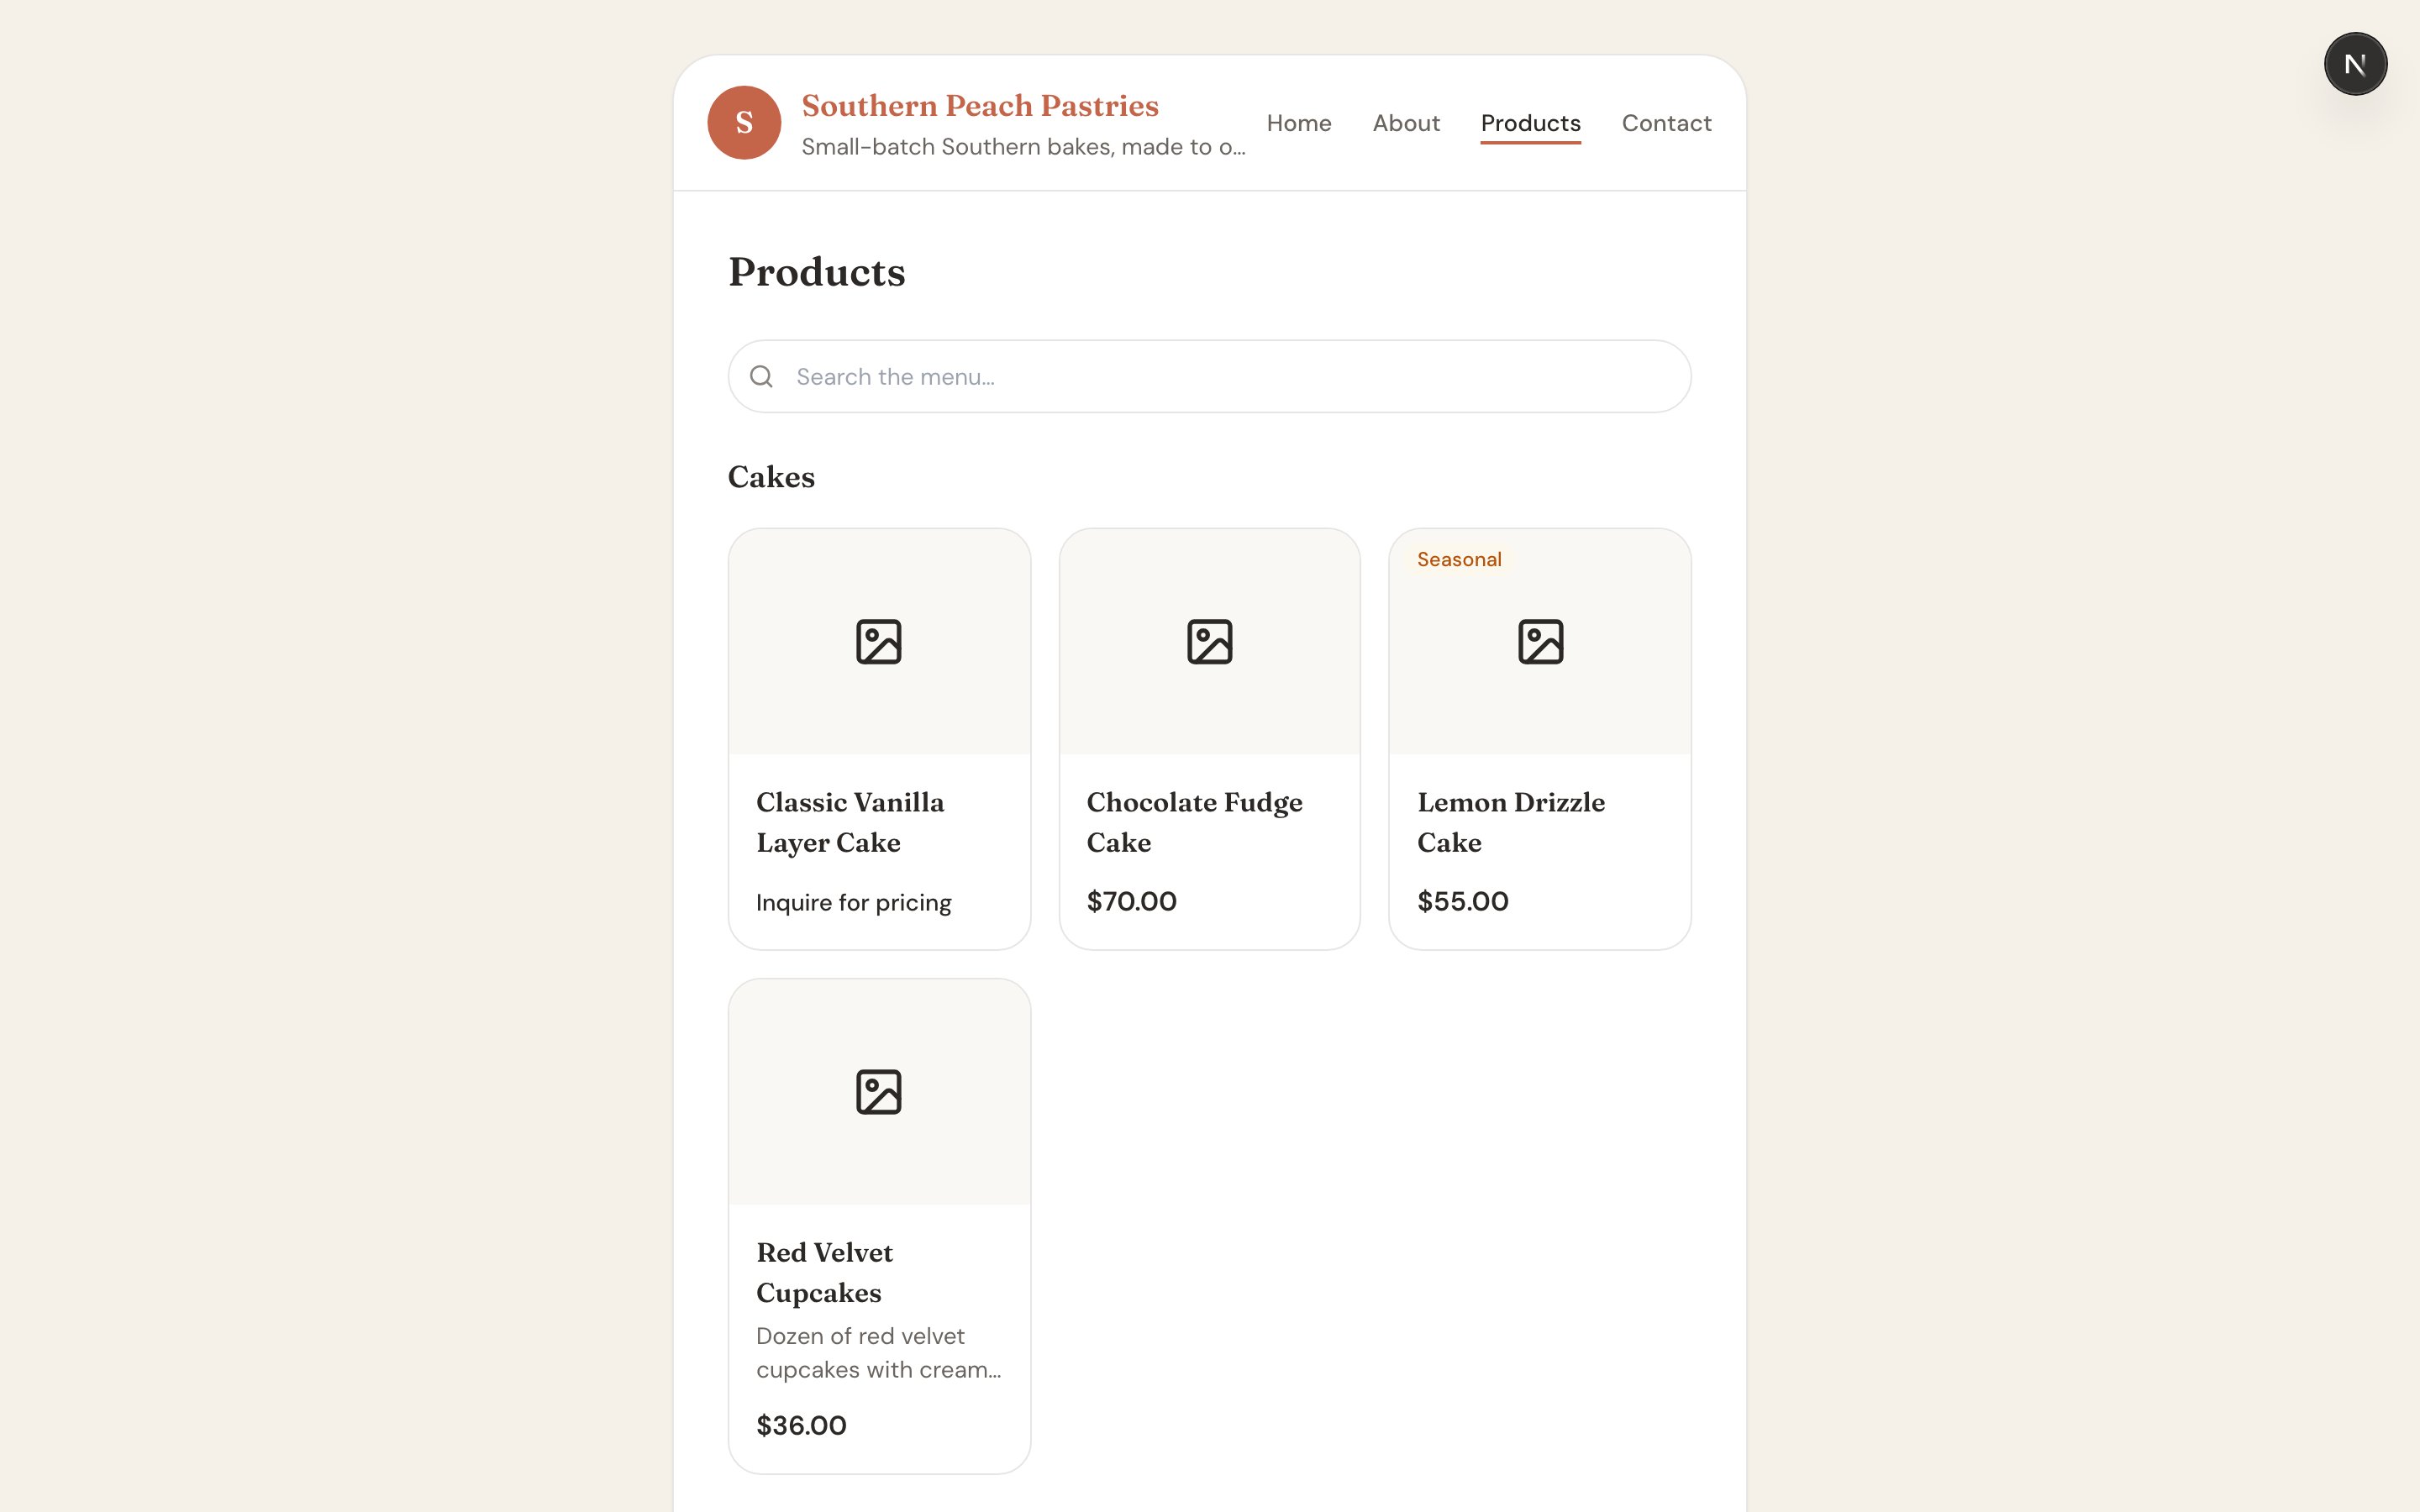The image size is (2420, 1512).
Task: Click the Seasonal badge on Lemon Drizzle
Action: point(1459,559)
